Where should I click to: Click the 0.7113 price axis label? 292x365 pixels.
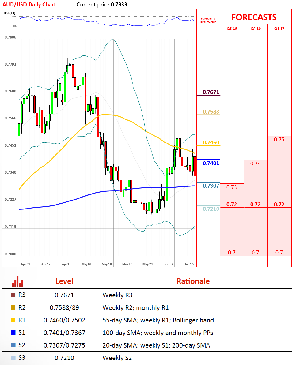(x=10, y=227)
